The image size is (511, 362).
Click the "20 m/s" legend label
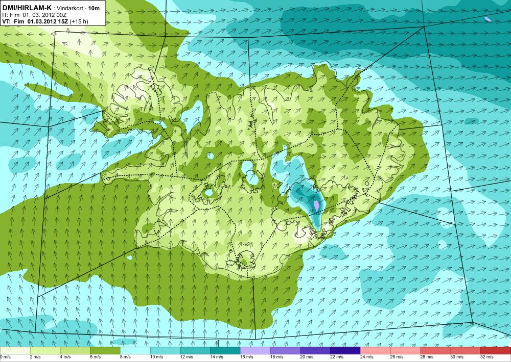click(x=306, y=357)
